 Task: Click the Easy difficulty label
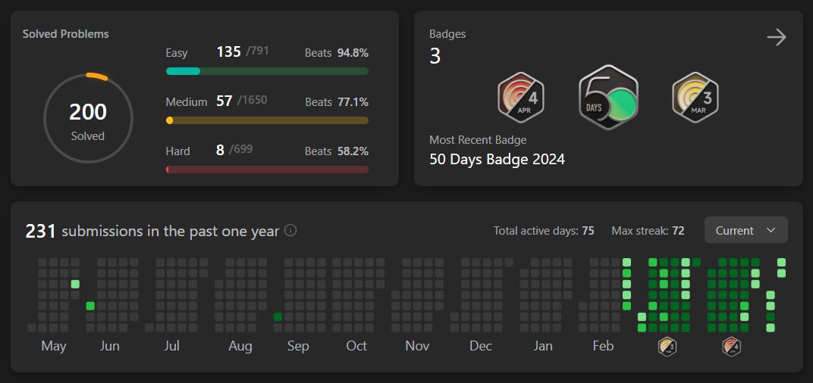[177, 53]
